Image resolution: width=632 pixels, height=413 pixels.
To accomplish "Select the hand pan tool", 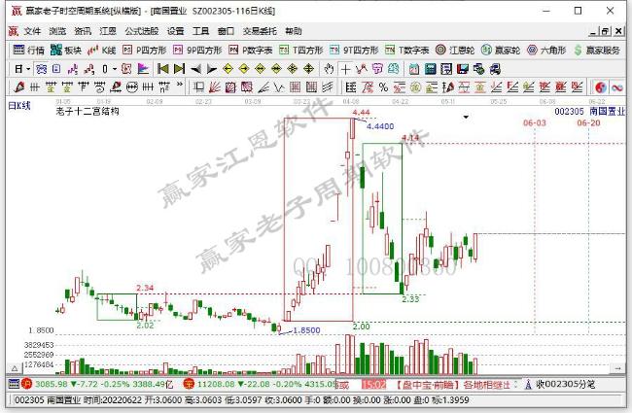I will pyautogui.click(x=329, y=69).
